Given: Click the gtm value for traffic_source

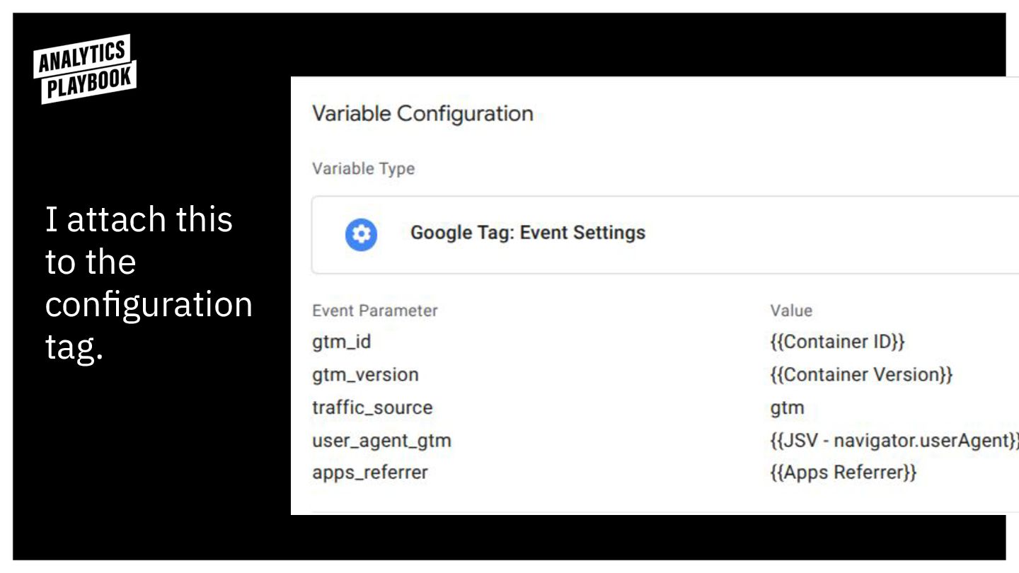Looking at the screenshot, I should (x=787, y=408).
